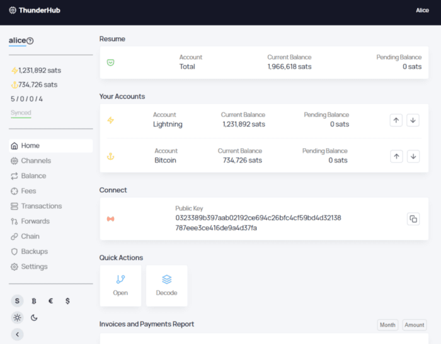Viewport: 441px width, 344px height.
Task: Click the Bitcoin account down arrow to receive
Action: [413, 156]
